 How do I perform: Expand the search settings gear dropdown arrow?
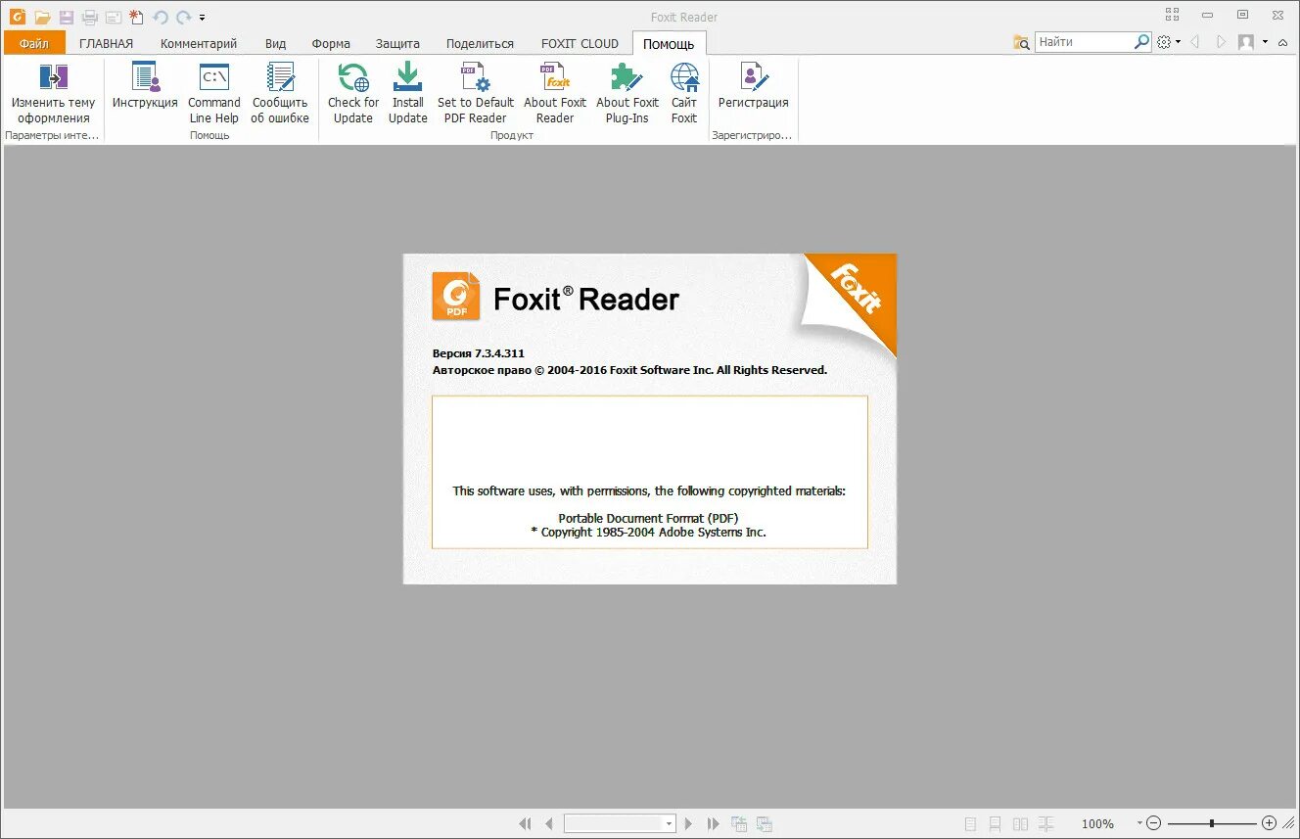(x=1178, y=42)
